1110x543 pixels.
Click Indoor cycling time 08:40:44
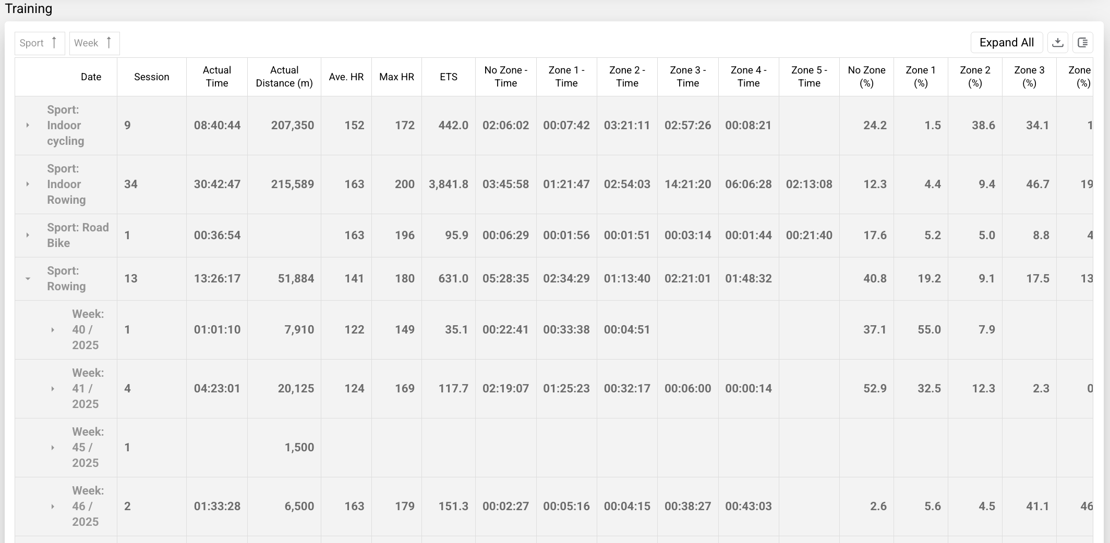tap(217, 125)
